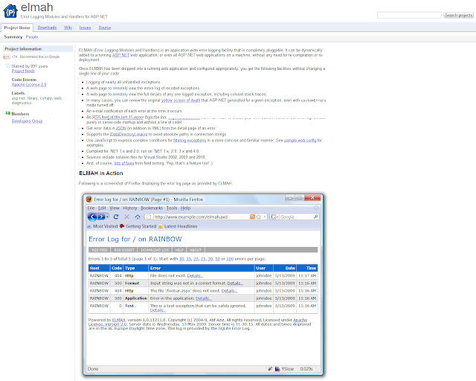Open the address bar history dropdown arrow

click(265, 217)
